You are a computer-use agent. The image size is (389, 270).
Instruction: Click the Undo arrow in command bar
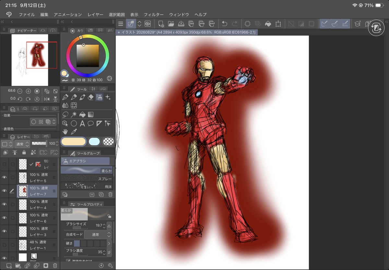224,24
